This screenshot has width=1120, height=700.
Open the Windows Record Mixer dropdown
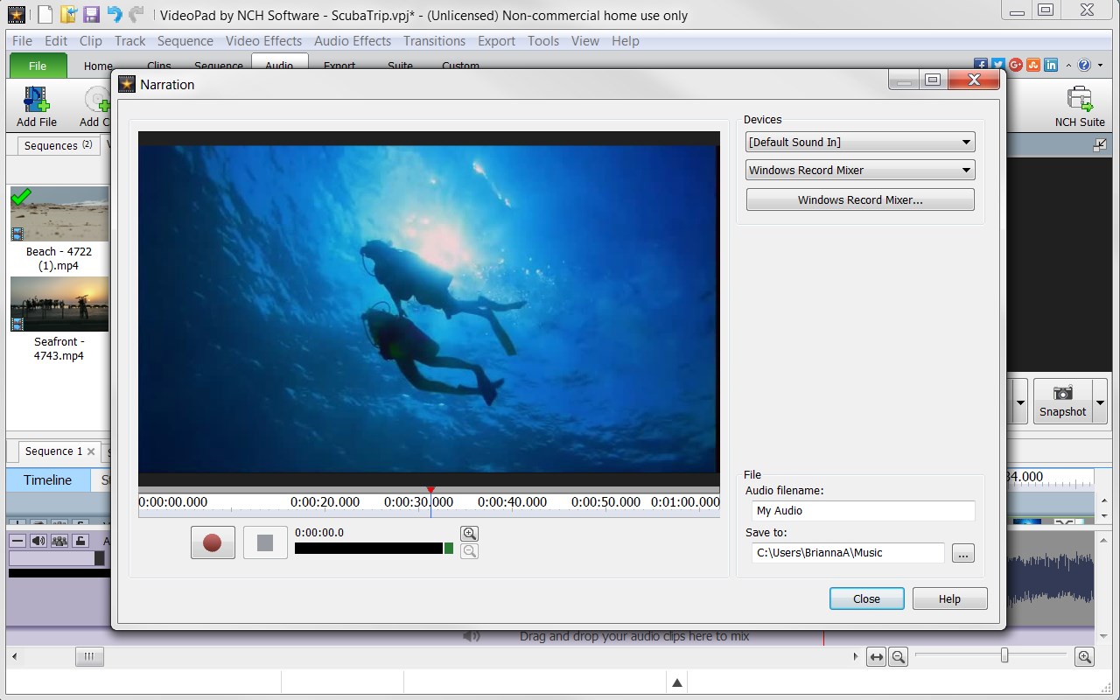[966, 171]
